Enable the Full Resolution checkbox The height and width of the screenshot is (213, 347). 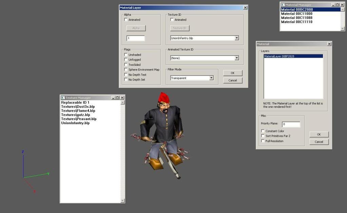tap(263, 141)
